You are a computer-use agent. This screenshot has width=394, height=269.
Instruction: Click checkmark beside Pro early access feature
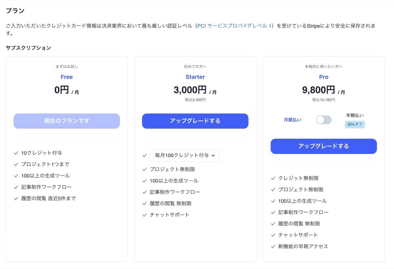pos(273,246)
